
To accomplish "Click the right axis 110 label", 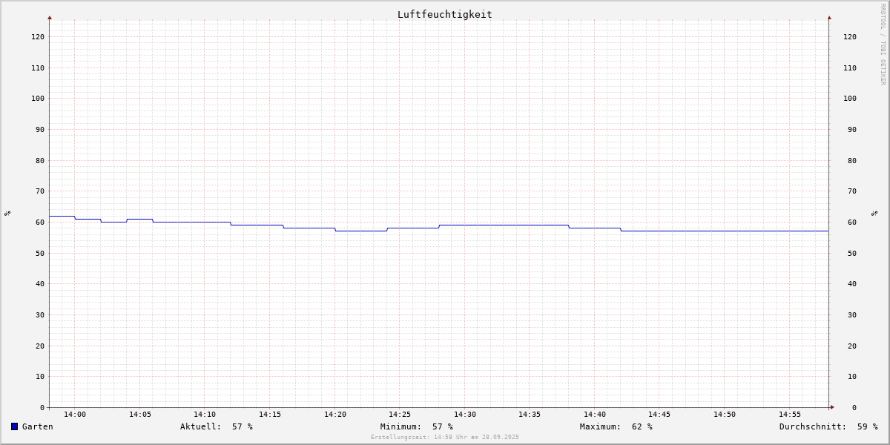I will coord(850,67).
